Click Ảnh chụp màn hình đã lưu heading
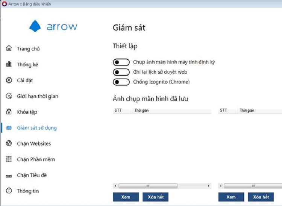282x206 pixels. [150, 99]
